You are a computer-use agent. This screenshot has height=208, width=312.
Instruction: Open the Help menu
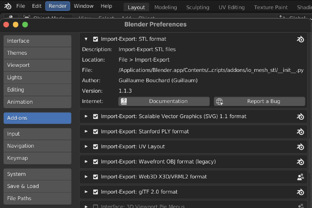(106, 6)
